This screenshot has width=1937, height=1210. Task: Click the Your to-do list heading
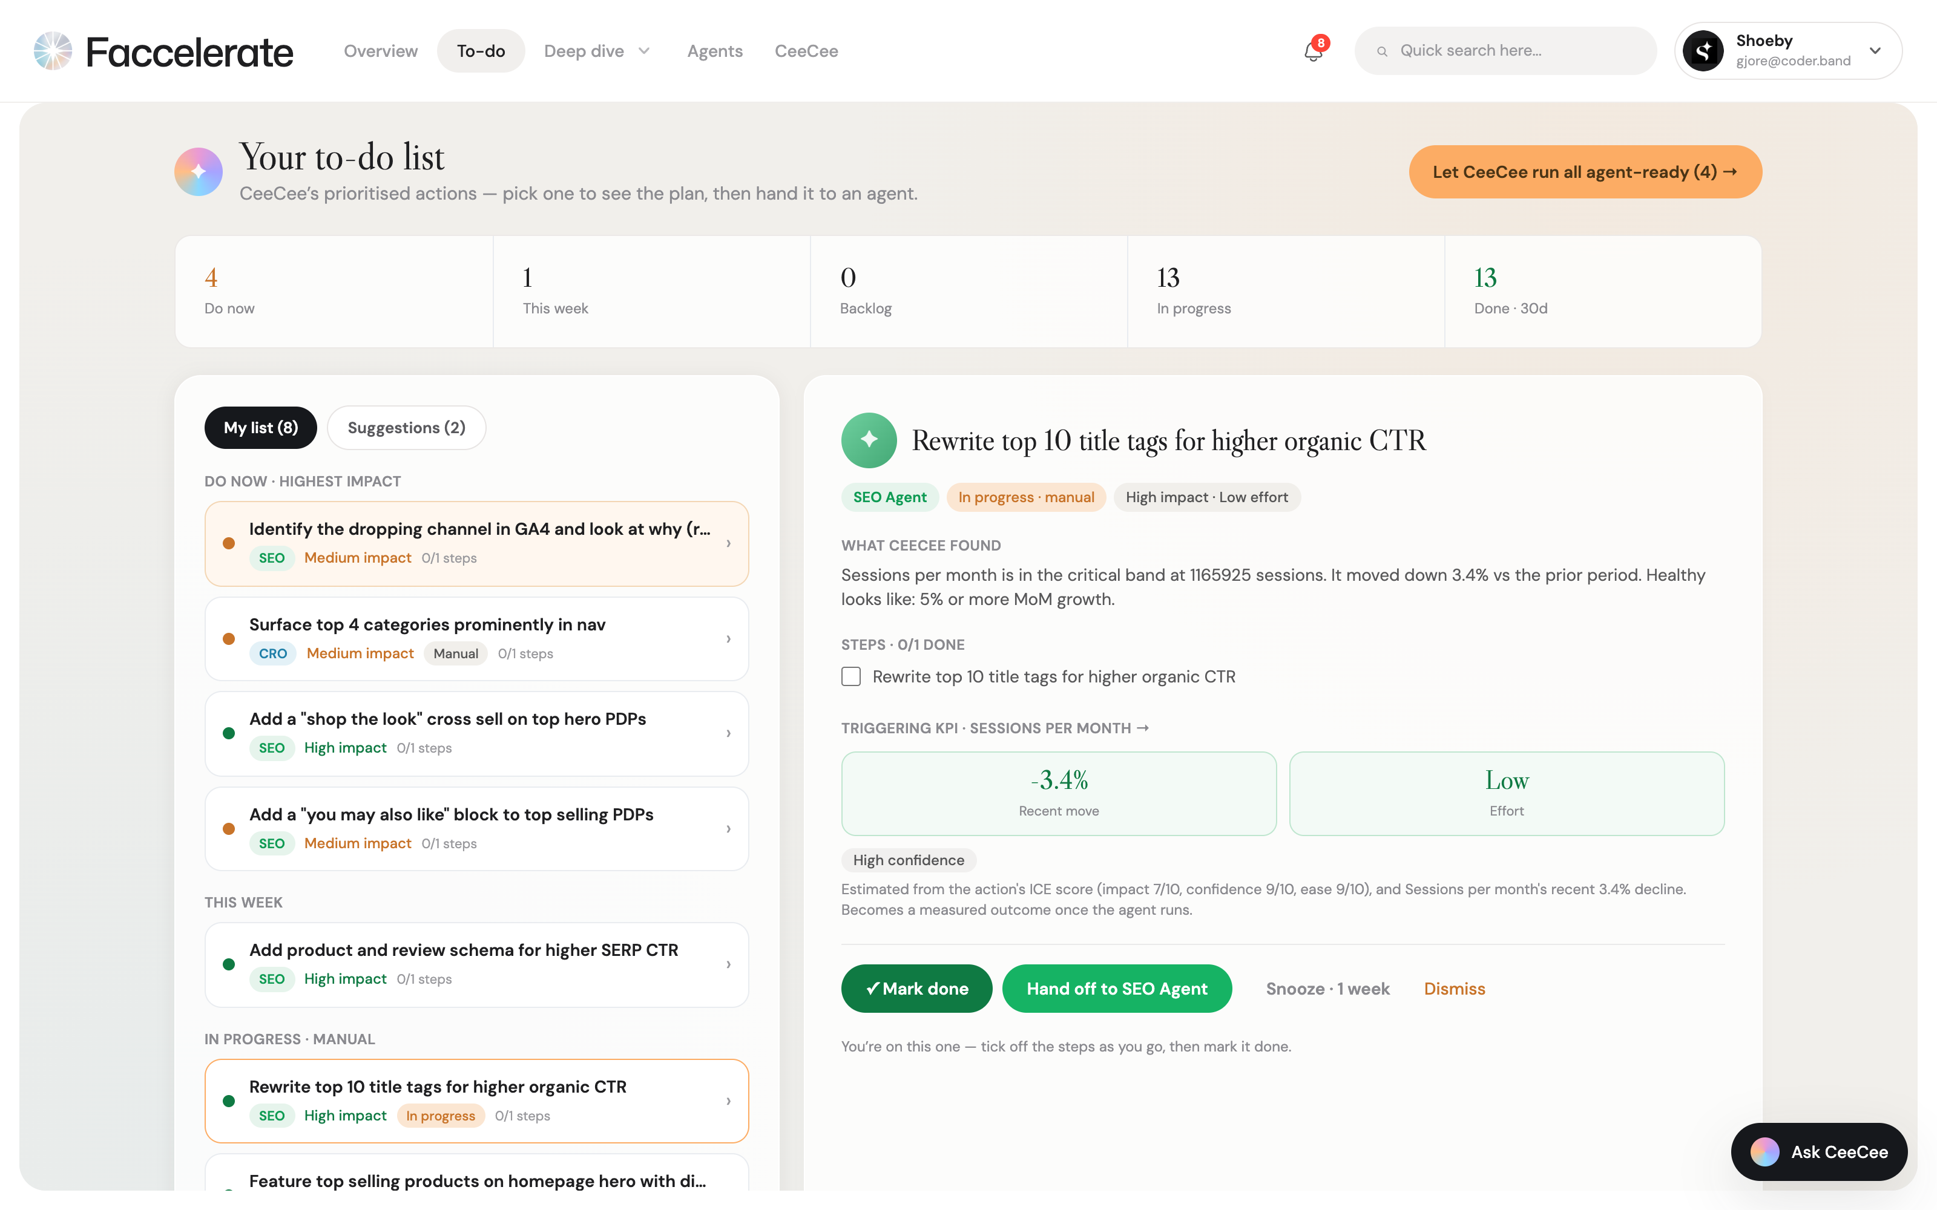coord(342,157)
